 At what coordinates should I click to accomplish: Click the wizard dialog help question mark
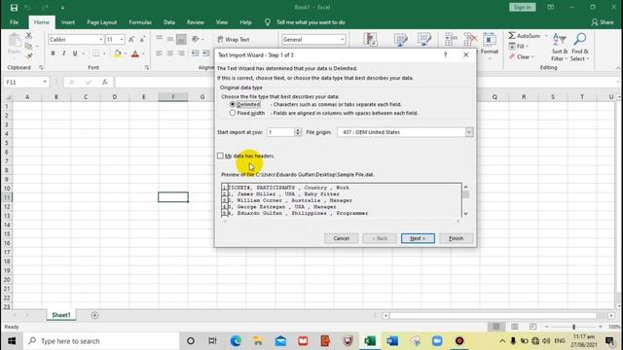[446, 54]
